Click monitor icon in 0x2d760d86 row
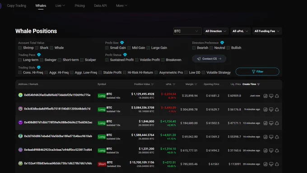307x173 pixels. (271, 137)
